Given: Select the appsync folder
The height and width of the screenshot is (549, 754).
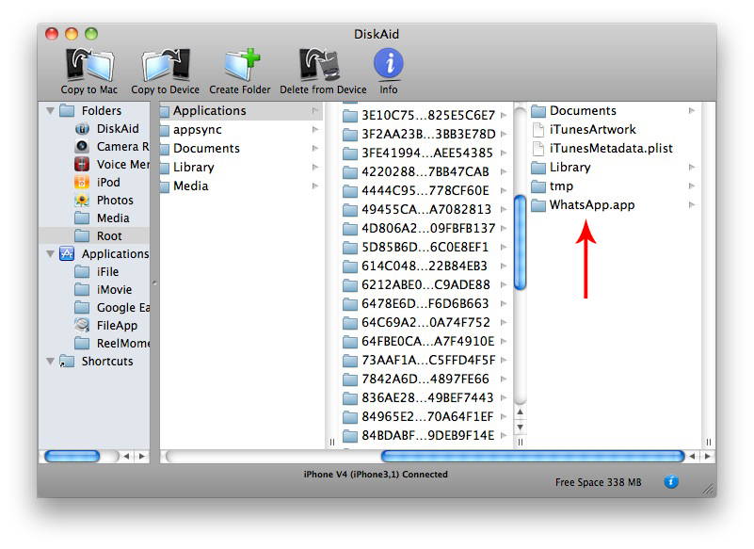Looking at the screenshot, I should 196,130.
